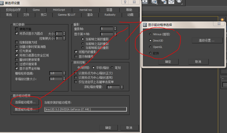The width and height of the screenshot is (227, 133).
Task: Open the mental ray tab
Action: pyautogui.click(x=86, y=10)
